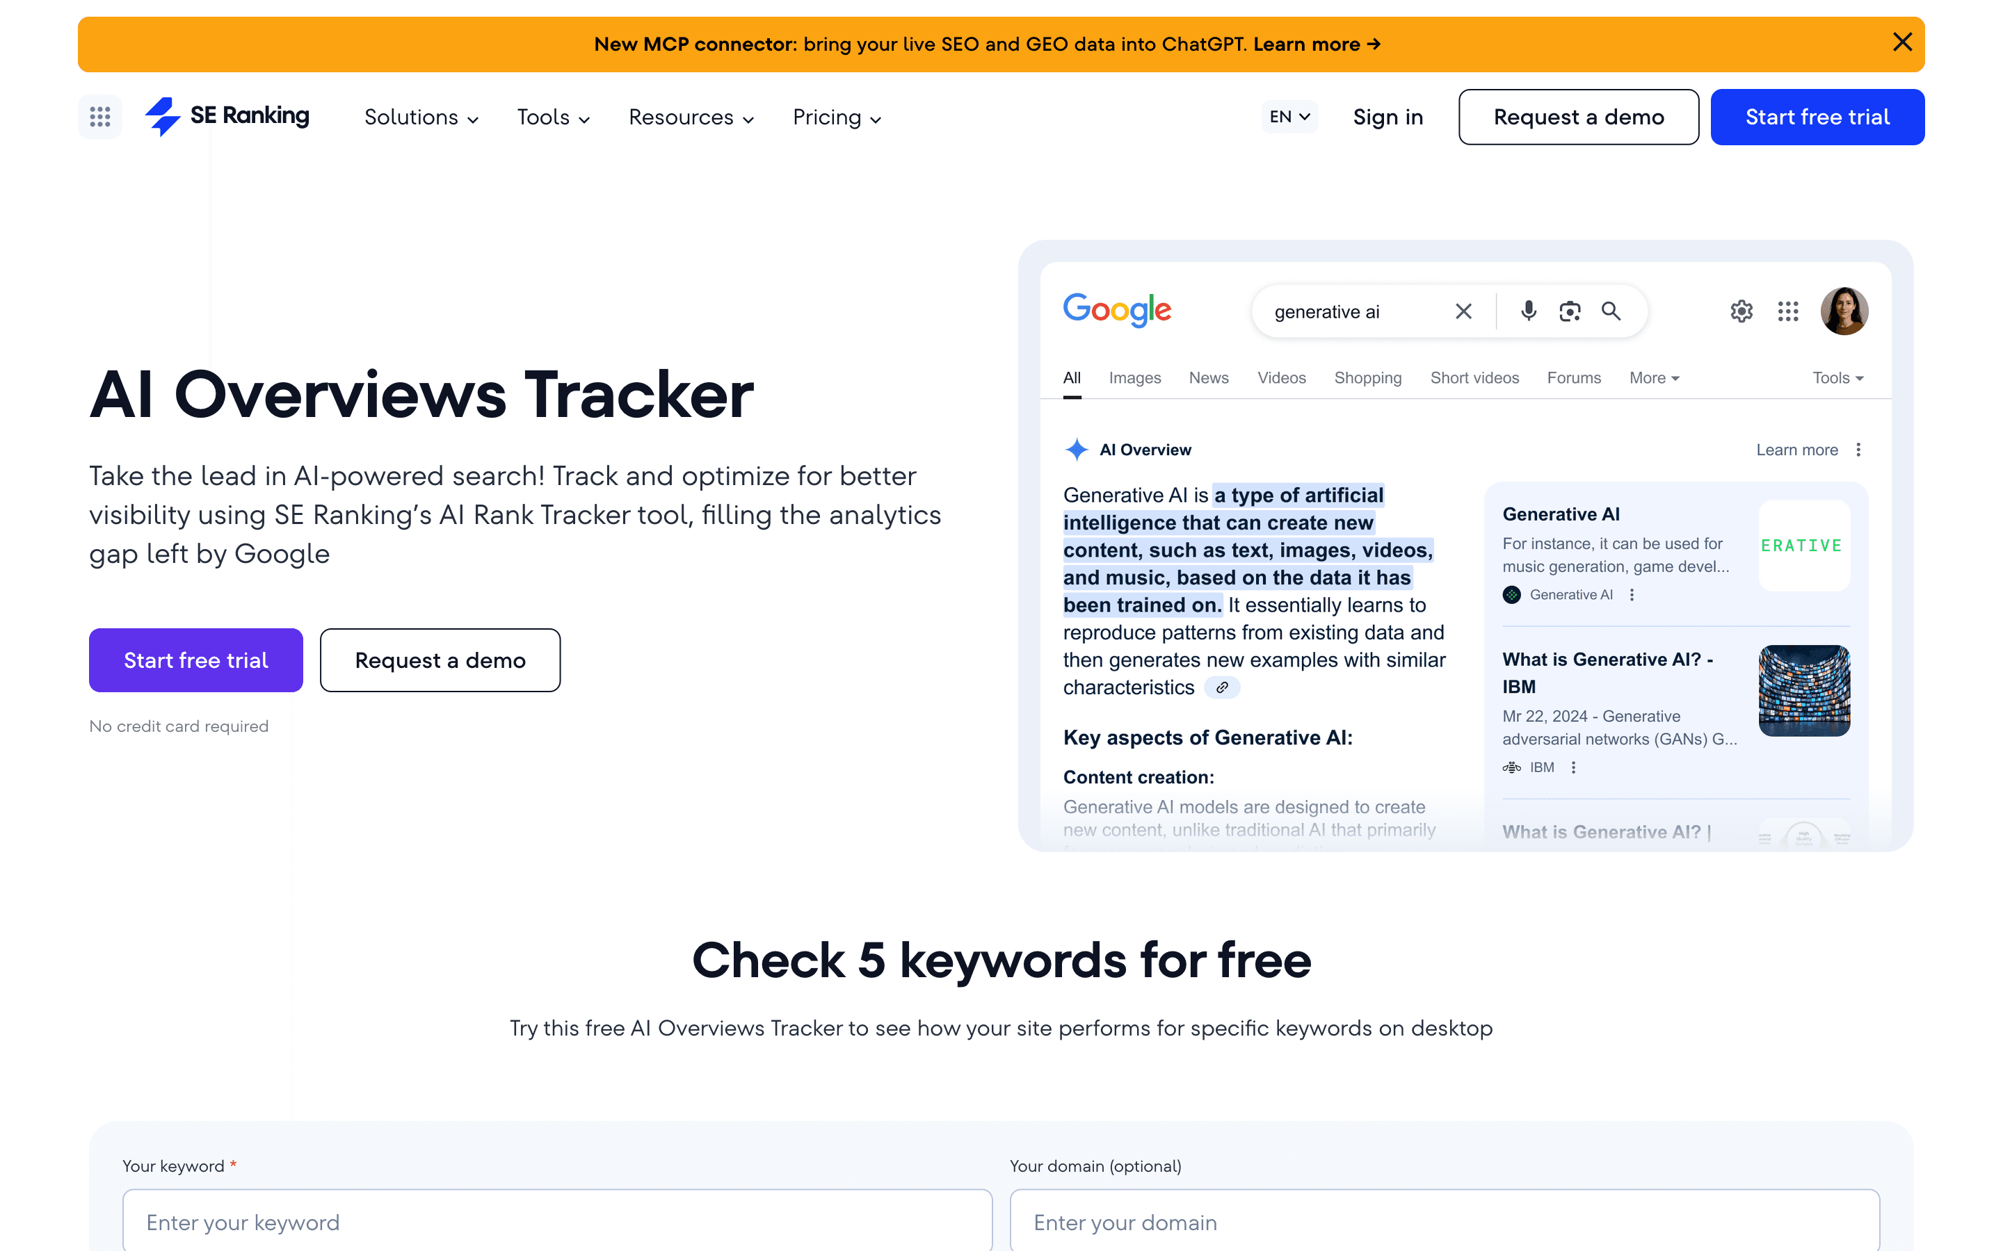Open the Tools dropdown in Google preview
The image size is (2003, 1251).
1837,378
